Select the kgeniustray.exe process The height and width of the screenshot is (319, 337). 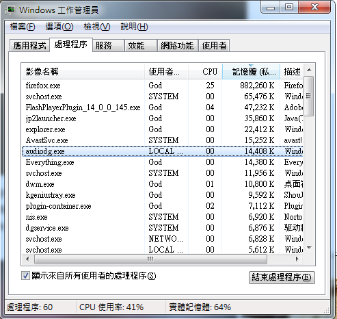(163, 195)
